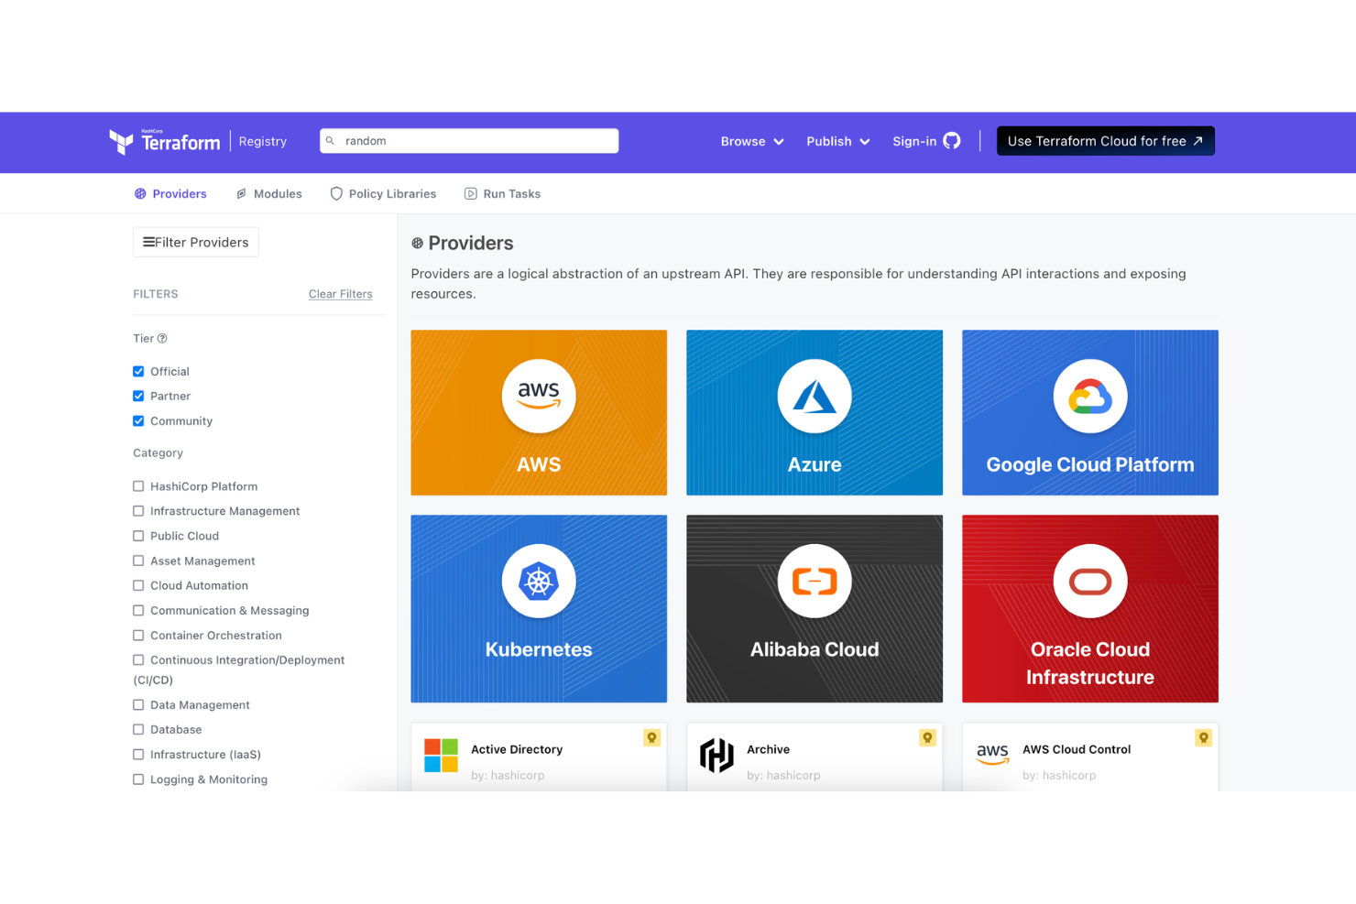Click the official badge on AWS Cloud Control card
1356x904 pixels.
coord(1203,738)
